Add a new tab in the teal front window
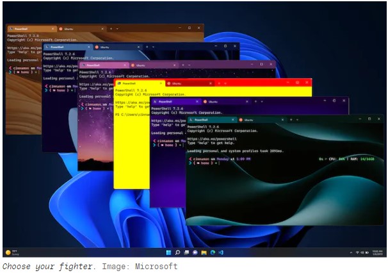The image size is (388, 273). click(x=291, y=120)
